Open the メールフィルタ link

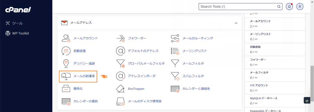[193, 63]
